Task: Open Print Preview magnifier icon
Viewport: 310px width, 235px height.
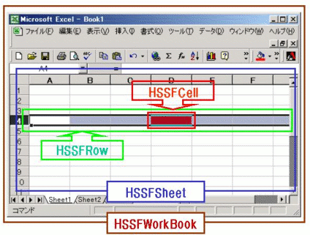Action: [x=74, y=56]
